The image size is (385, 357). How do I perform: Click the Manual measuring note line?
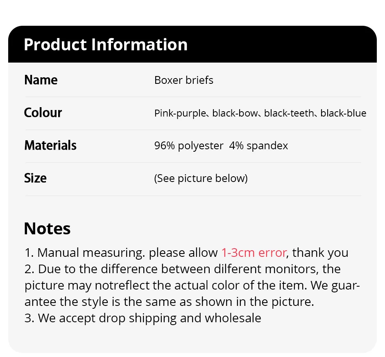pos(121,253)
